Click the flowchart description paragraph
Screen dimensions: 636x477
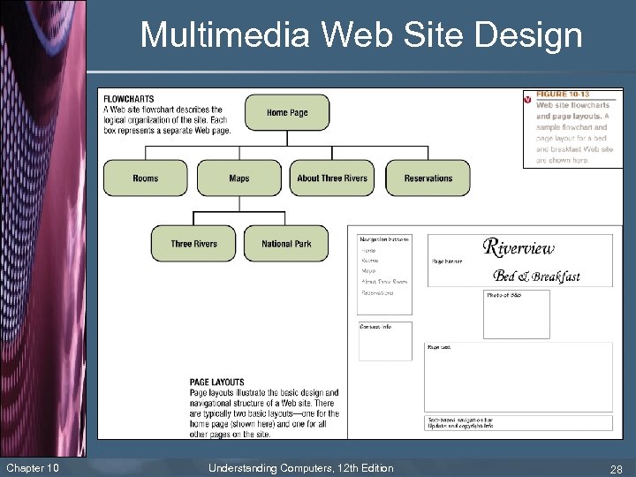tap(167, 120)
